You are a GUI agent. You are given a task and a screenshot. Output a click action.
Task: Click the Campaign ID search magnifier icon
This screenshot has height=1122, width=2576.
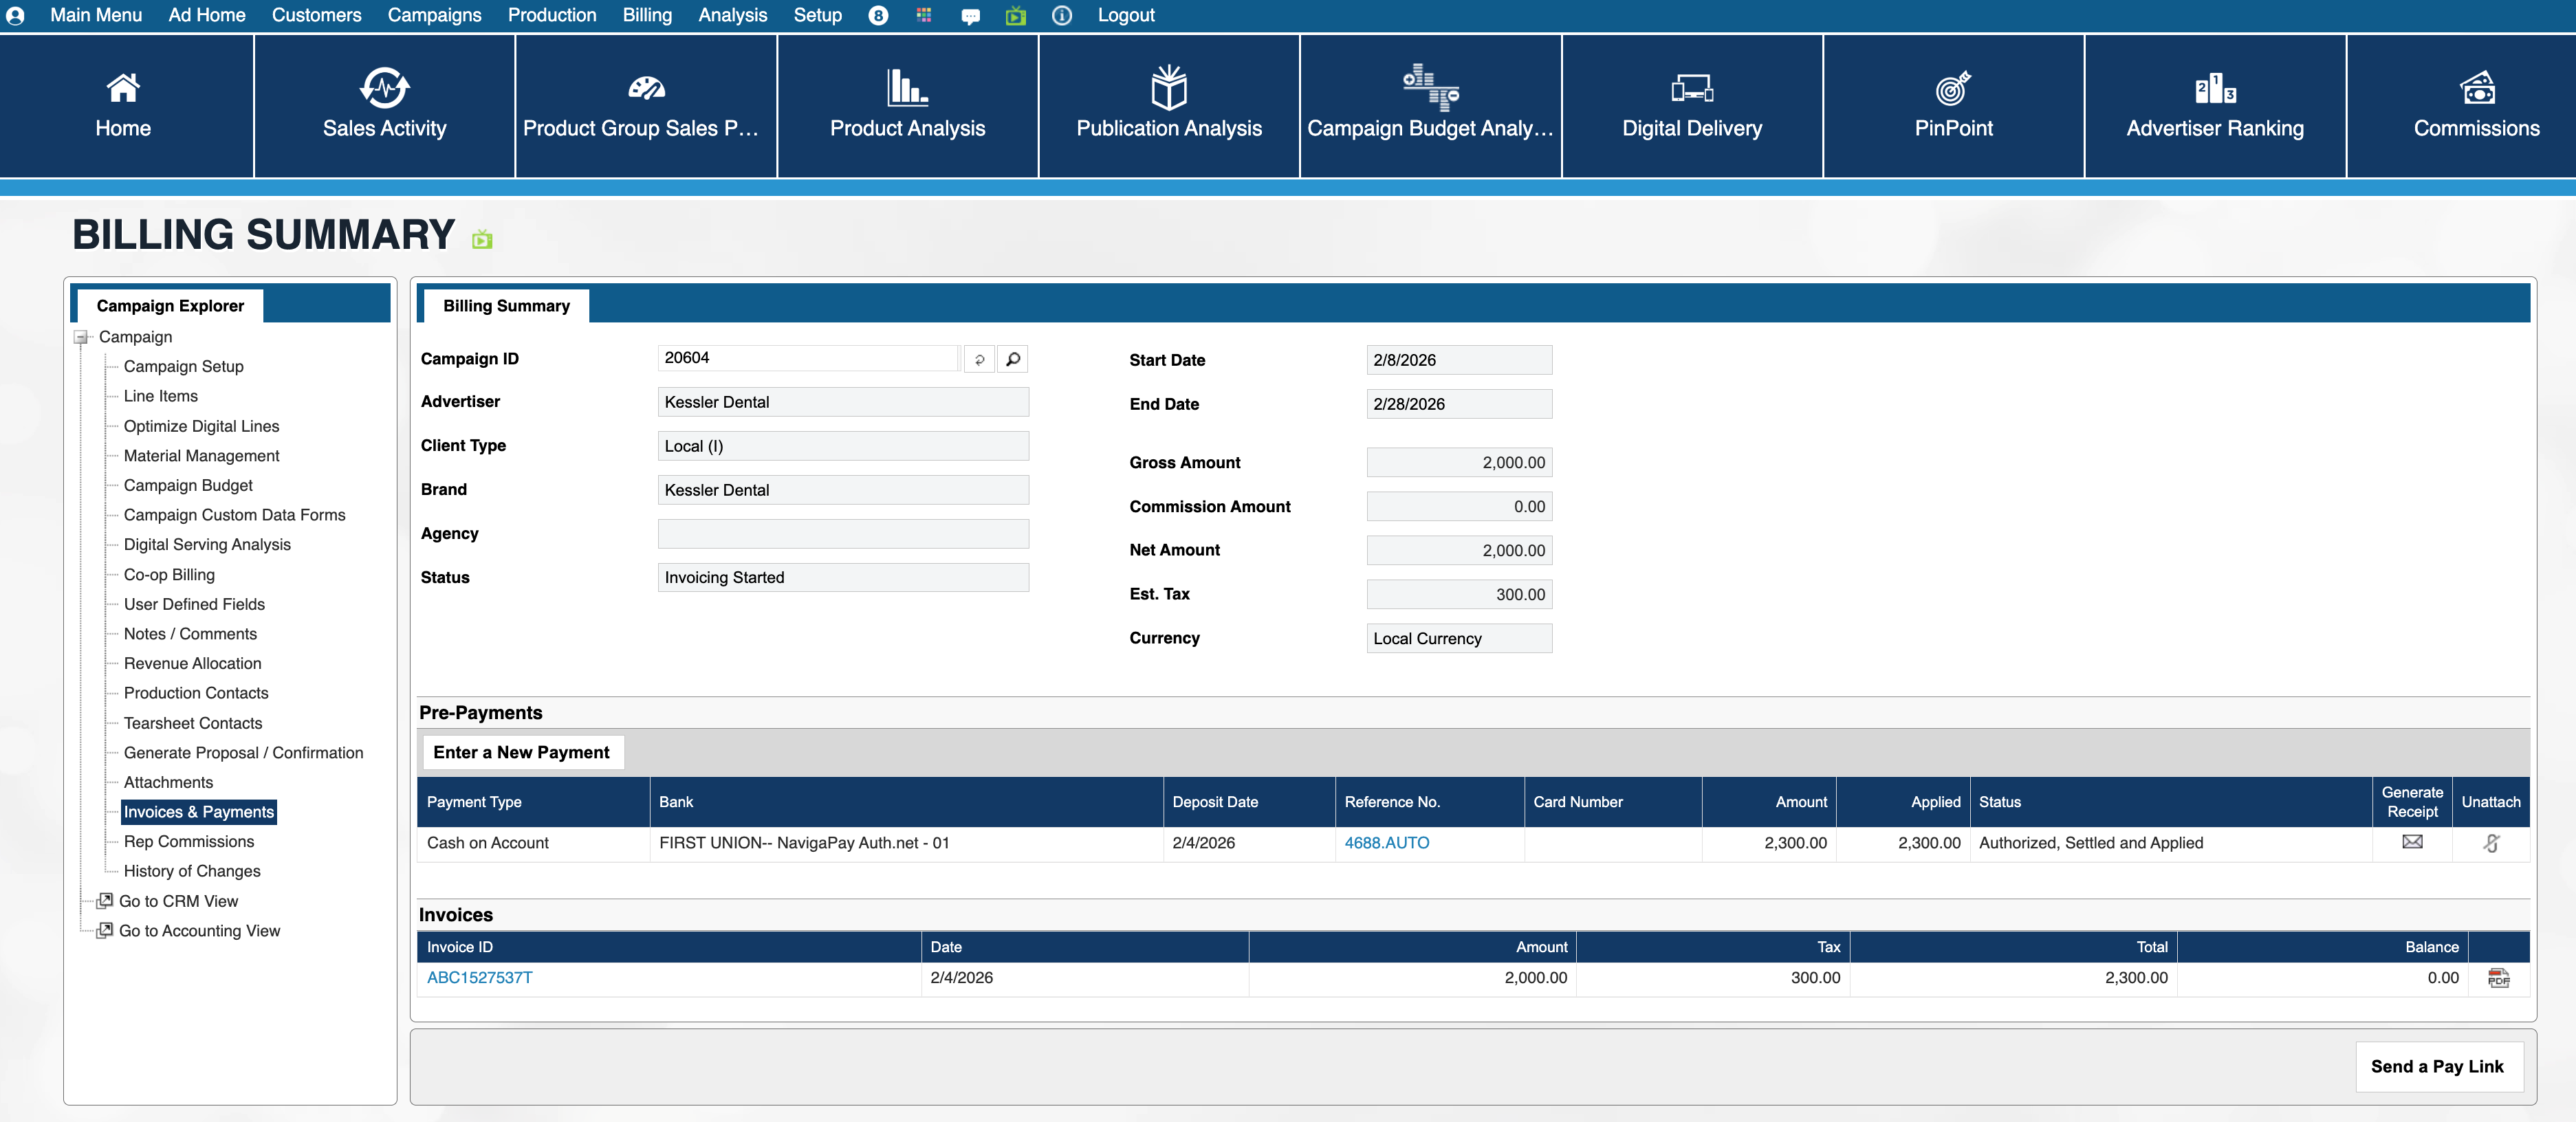click(1012, 359)
